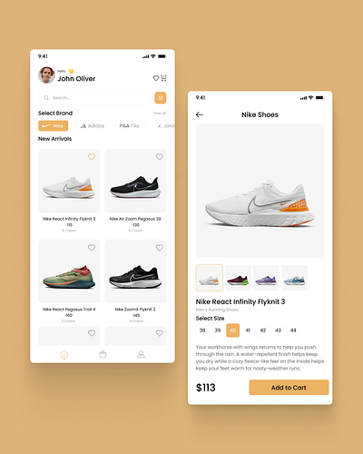The image size is (363, 454).
Task: Open the filter settings icon beside search
Action: 161,98
